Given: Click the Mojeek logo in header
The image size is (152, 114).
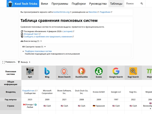Looking at the screenshot, I should (149, 71).
